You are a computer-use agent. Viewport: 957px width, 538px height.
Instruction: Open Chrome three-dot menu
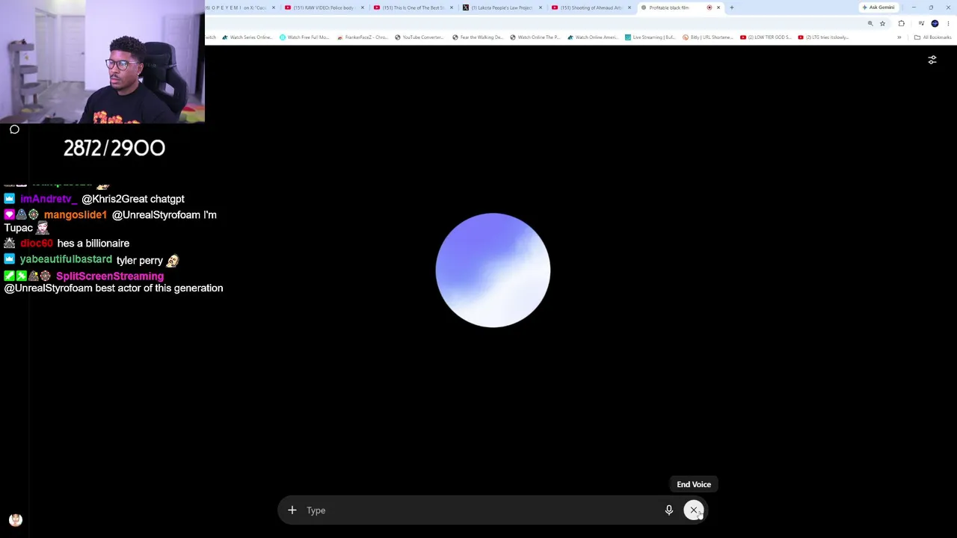coord(948,23)
